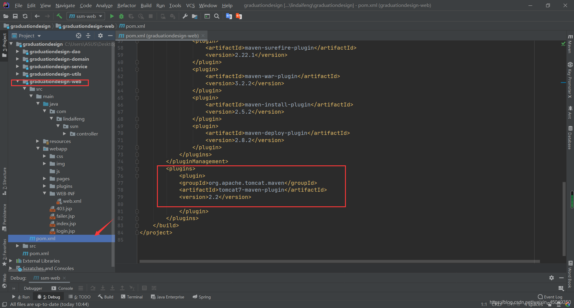
Task: Click the editor vertical scrollbar thumb
Action: click(x=564, y=218)
